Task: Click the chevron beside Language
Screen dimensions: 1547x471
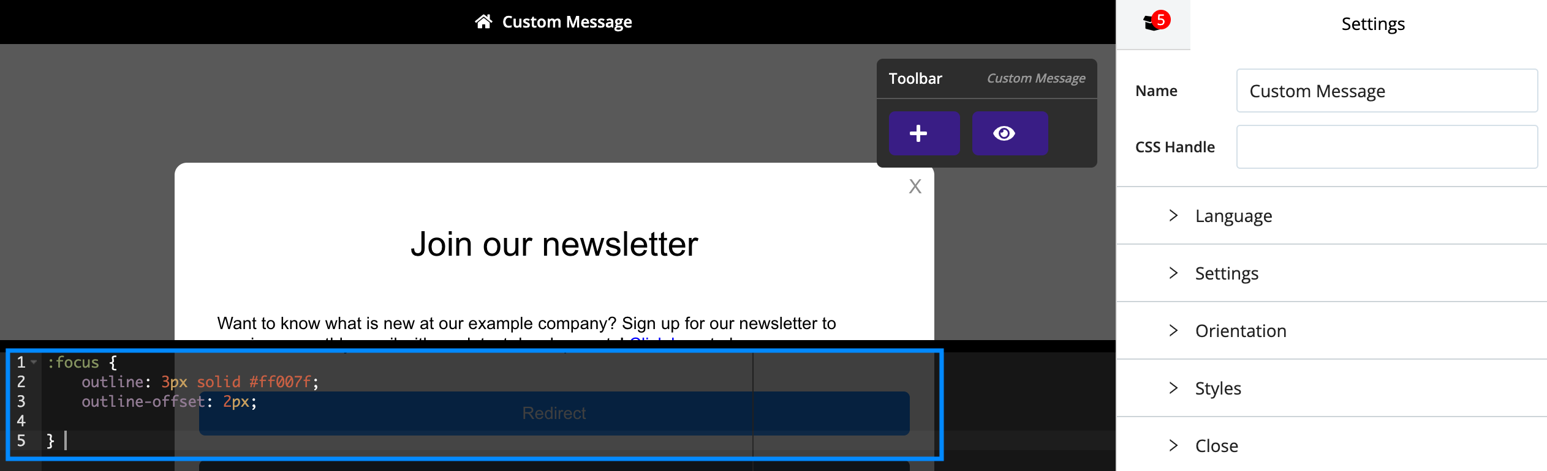Action: 1173,215
